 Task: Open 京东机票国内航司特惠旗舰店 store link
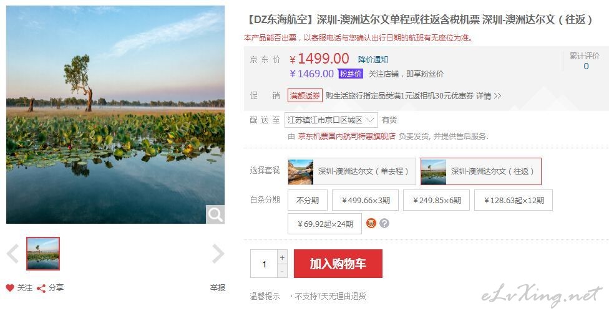tap(346, 136)
